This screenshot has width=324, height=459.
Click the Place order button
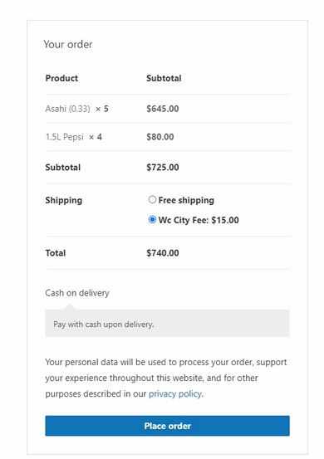(x=167, y=426)
